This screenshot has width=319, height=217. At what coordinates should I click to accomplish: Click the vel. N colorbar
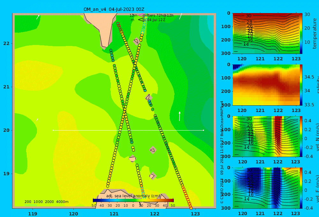[x=301, y=137]
